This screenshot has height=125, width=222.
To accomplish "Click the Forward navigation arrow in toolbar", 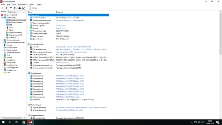I will tap(6, 8).
